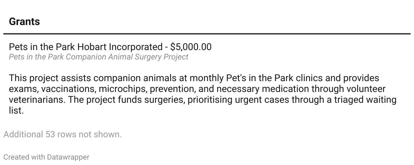The height and width of the screenshot is (165, 414).
Task: Click the dark divider line under Grants
Action: pyautogui.click(x=207, y=34)
